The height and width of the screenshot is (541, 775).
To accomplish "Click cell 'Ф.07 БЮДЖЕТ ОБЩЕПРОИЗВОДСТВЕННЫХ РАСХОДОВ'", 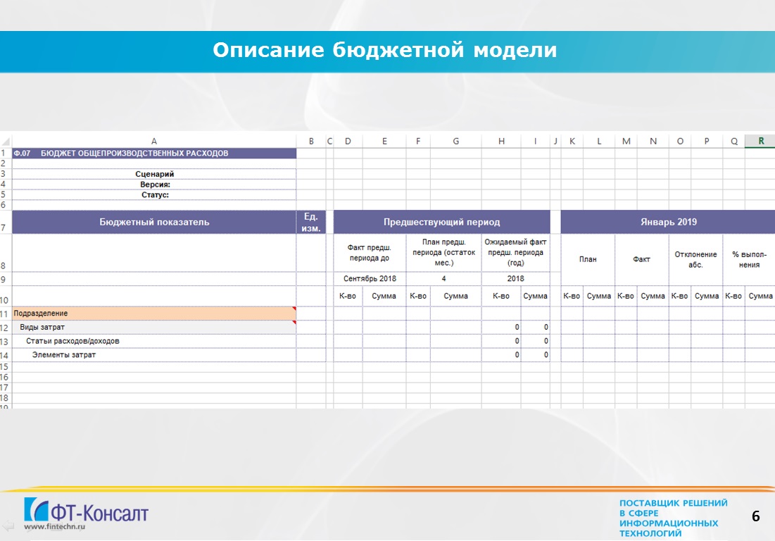I will click(153, 154).
